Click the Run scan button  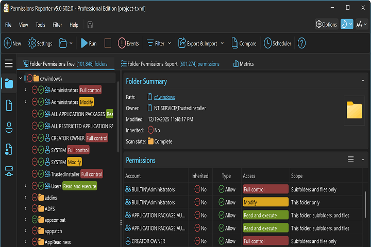point(87,44)
